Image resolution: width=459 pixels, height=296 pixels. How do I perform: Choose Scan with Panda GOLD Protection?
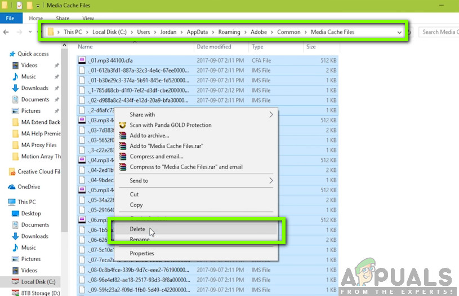[196, 125]
